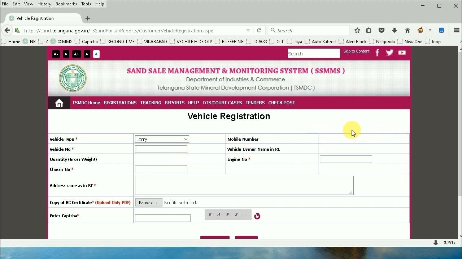Viewport: 462px width, 259px height.
Task: Open the History menu
Action: (44, 4)
